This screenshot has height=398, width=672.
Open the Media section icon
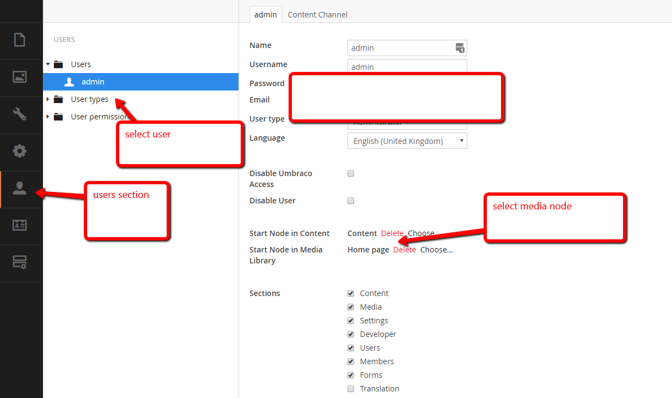(x=20, y=77)
